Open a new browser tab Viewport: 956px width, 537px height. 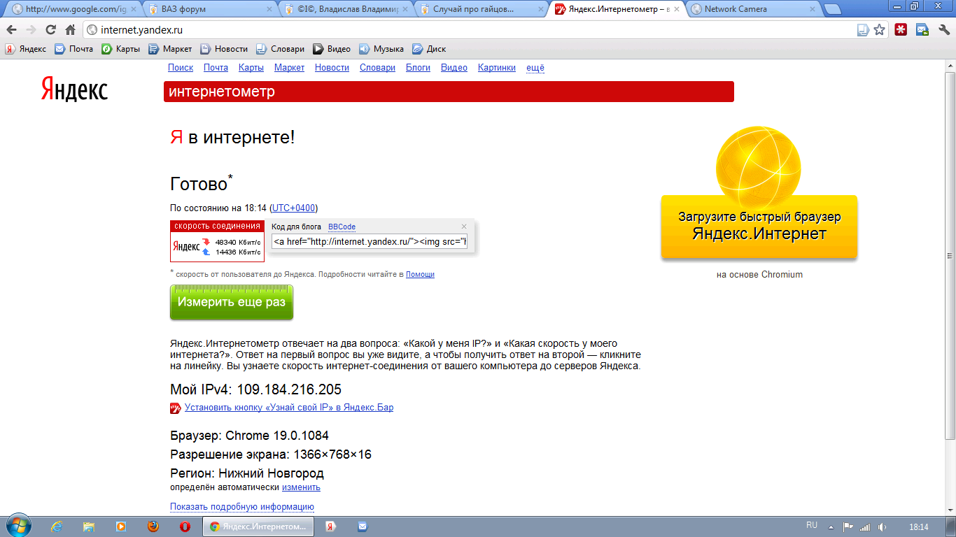(x=833, y=9)
